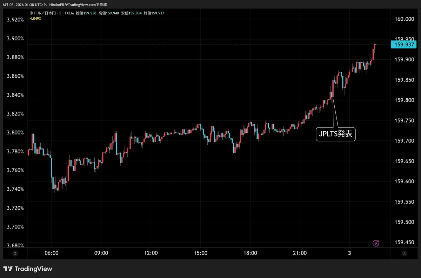Click the high value '高値159.940'

(x=109, y=13)
